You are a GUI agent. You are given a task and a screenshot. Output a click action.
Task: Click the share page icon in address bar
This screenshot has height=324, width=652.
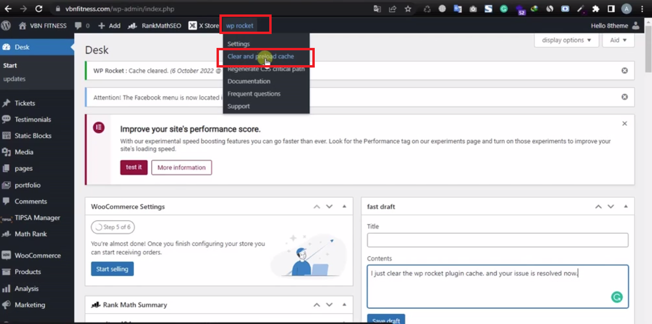(x=392, y=9)
